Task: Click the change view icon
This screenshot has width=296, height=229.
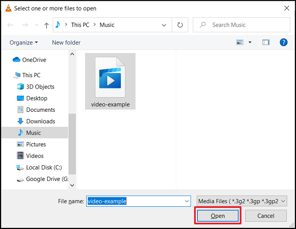Action: pyautogui.click(x=240, y=42)
